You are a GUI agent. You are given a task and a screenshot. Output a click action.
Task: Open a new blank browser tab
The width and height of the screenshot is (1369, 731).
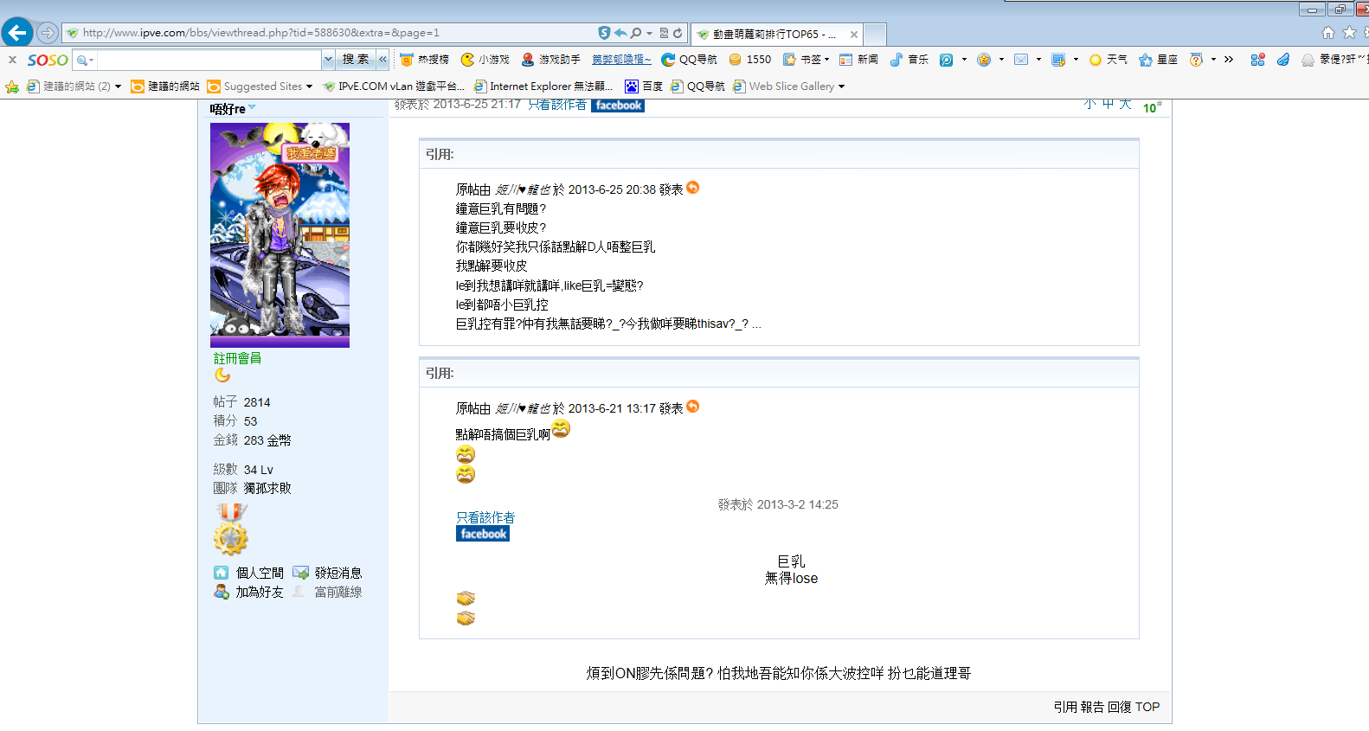pyautogui.click(x=875, y=35)
